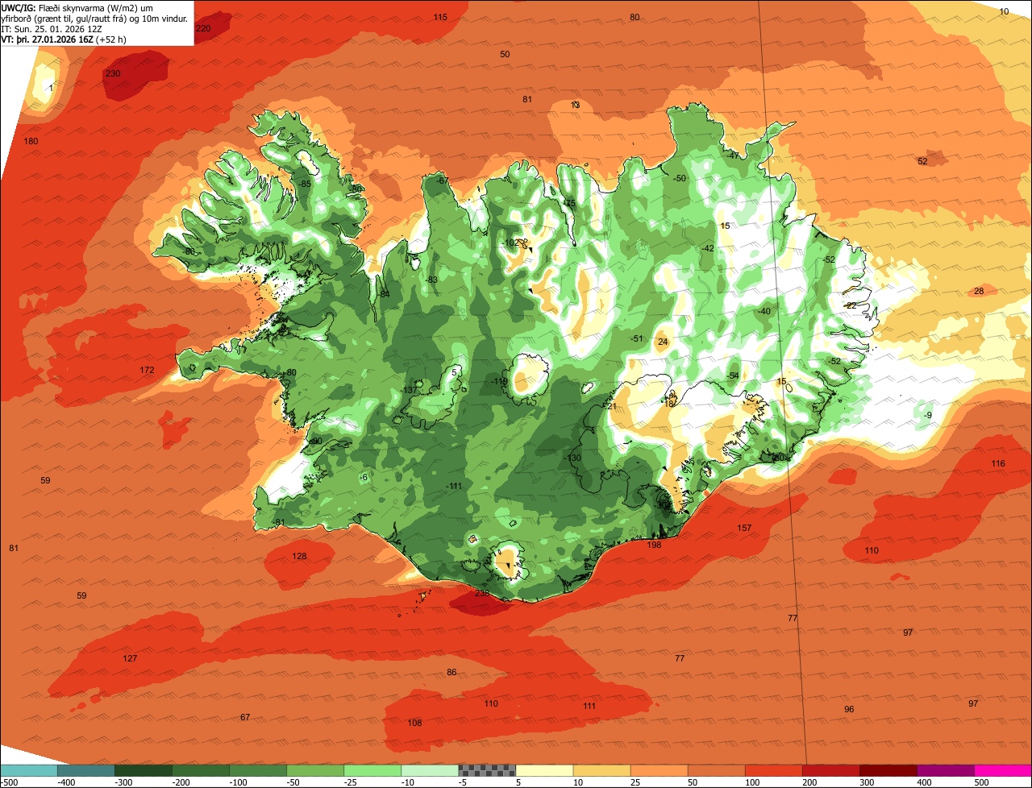Click the 115 value at the top
The image size is (1032, 788).
(440, 18)
